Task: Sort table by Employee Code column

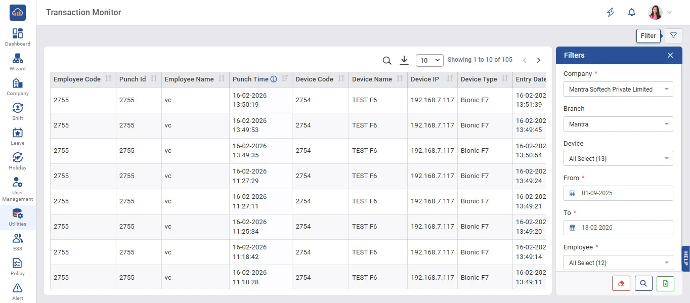Action: pyautogui.click(x=108, y=79)
